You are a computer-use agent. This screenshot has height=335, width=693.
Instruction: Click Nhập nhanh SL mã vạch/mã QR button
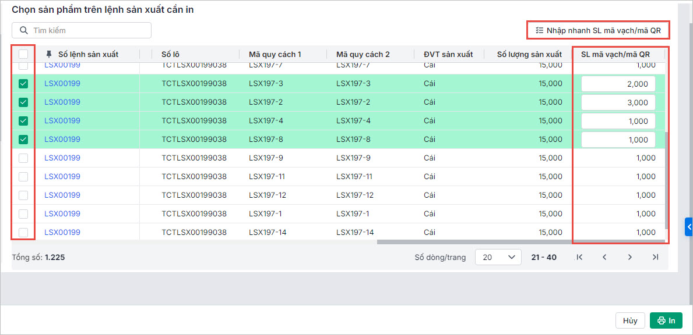[598, 30]
